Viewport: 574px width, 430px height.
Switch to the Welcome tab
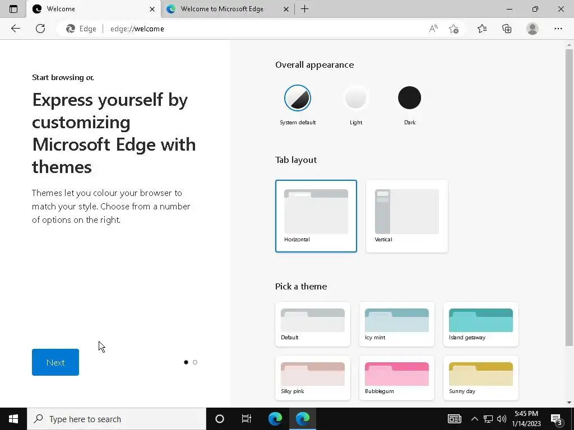(x=94, y=9)
